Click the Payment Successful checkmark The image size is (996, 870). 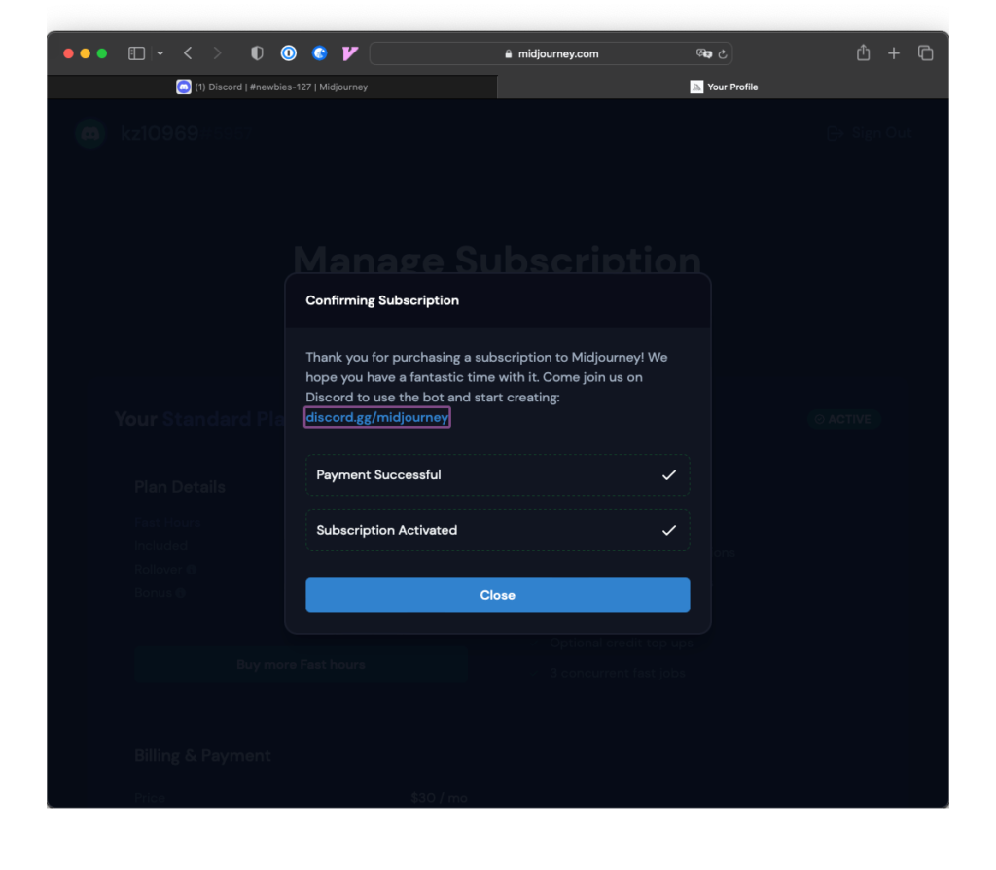point(669,475)
